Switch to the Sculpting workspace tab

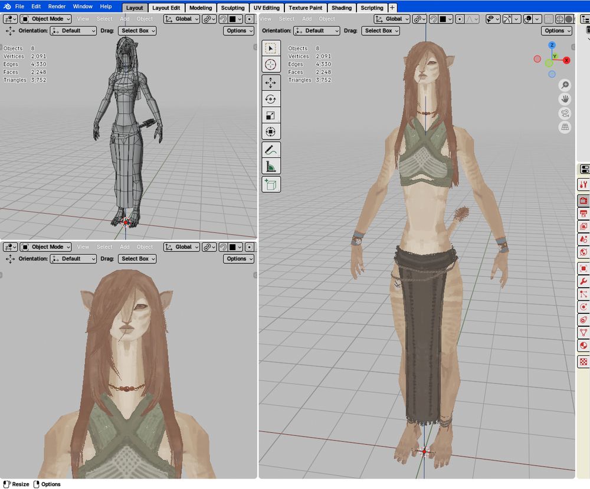pyautogui.click(x=232, y=8)
